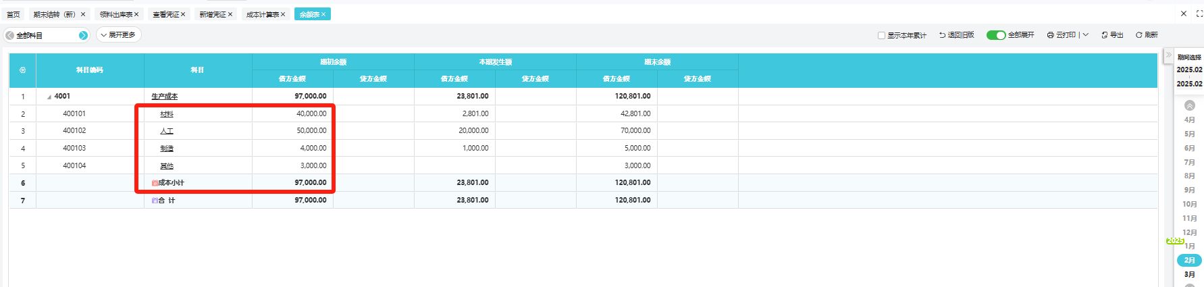Click the 导出 export icon button
1204x287 pixels.
tap(1105, 35)
